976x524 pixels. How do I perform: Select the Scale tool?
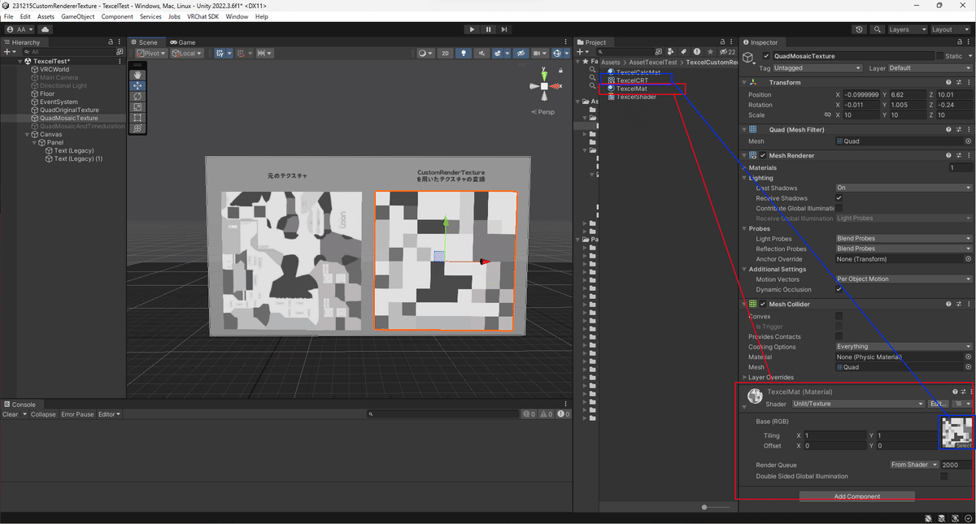pyautogui.click(x=138, y=106)
